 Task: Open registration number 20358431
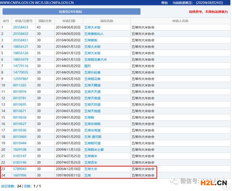point(21,40)
